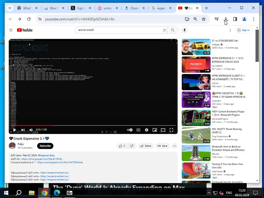Go forward to next page
This screenshot has width=264, height=198.
[20, 19]
